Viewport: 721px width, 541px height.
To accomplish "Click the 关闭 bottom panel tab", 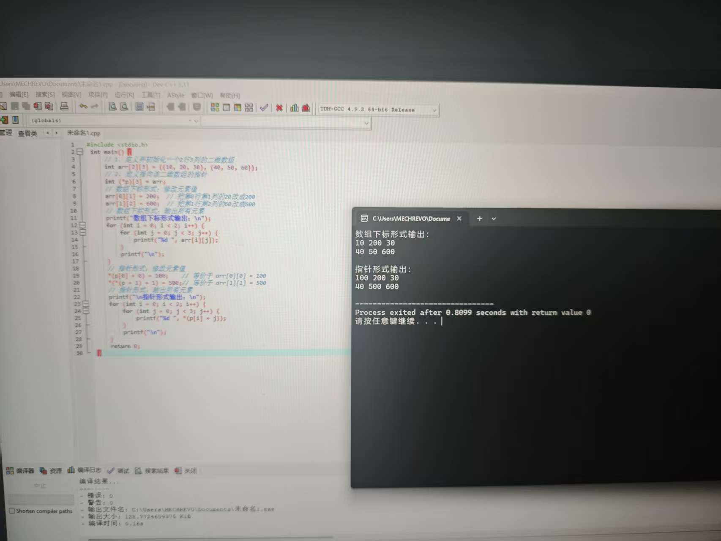I will [x=186, y=470].
